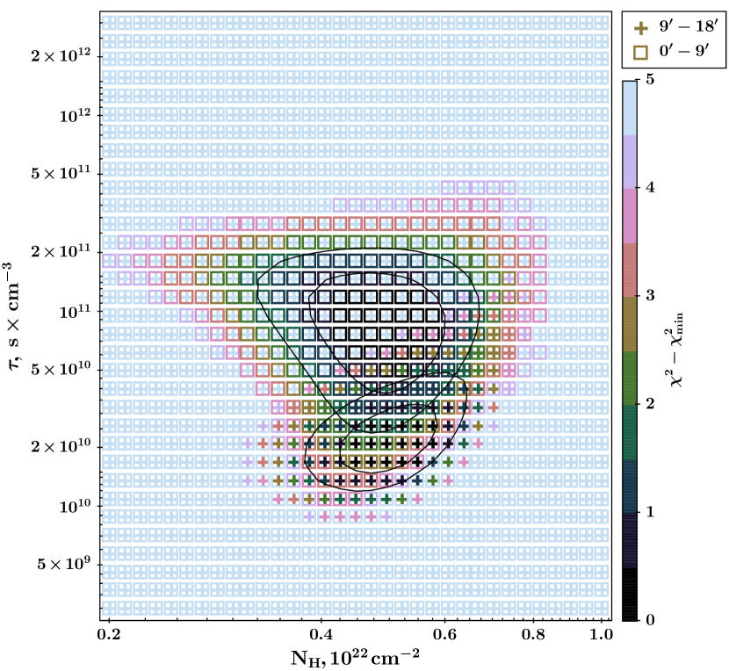729x671 pixels.
Task: Click the y-axis tick label 5 × 10¹¹
Action: 61,174
